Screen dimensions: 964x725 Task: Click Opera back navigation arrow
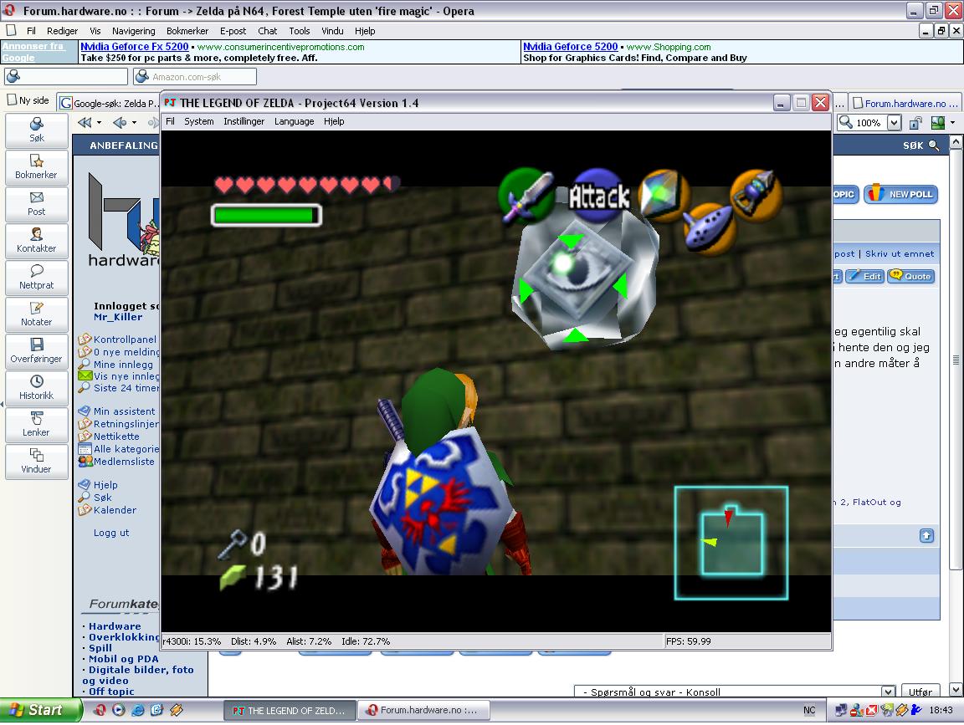coord(120,122)
